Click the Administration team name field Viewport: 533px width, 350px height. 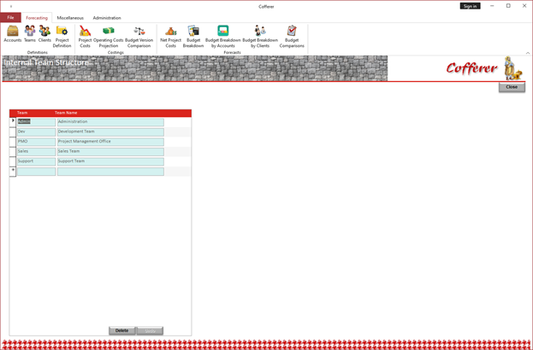pyautogui.click(x=110, y=122)
